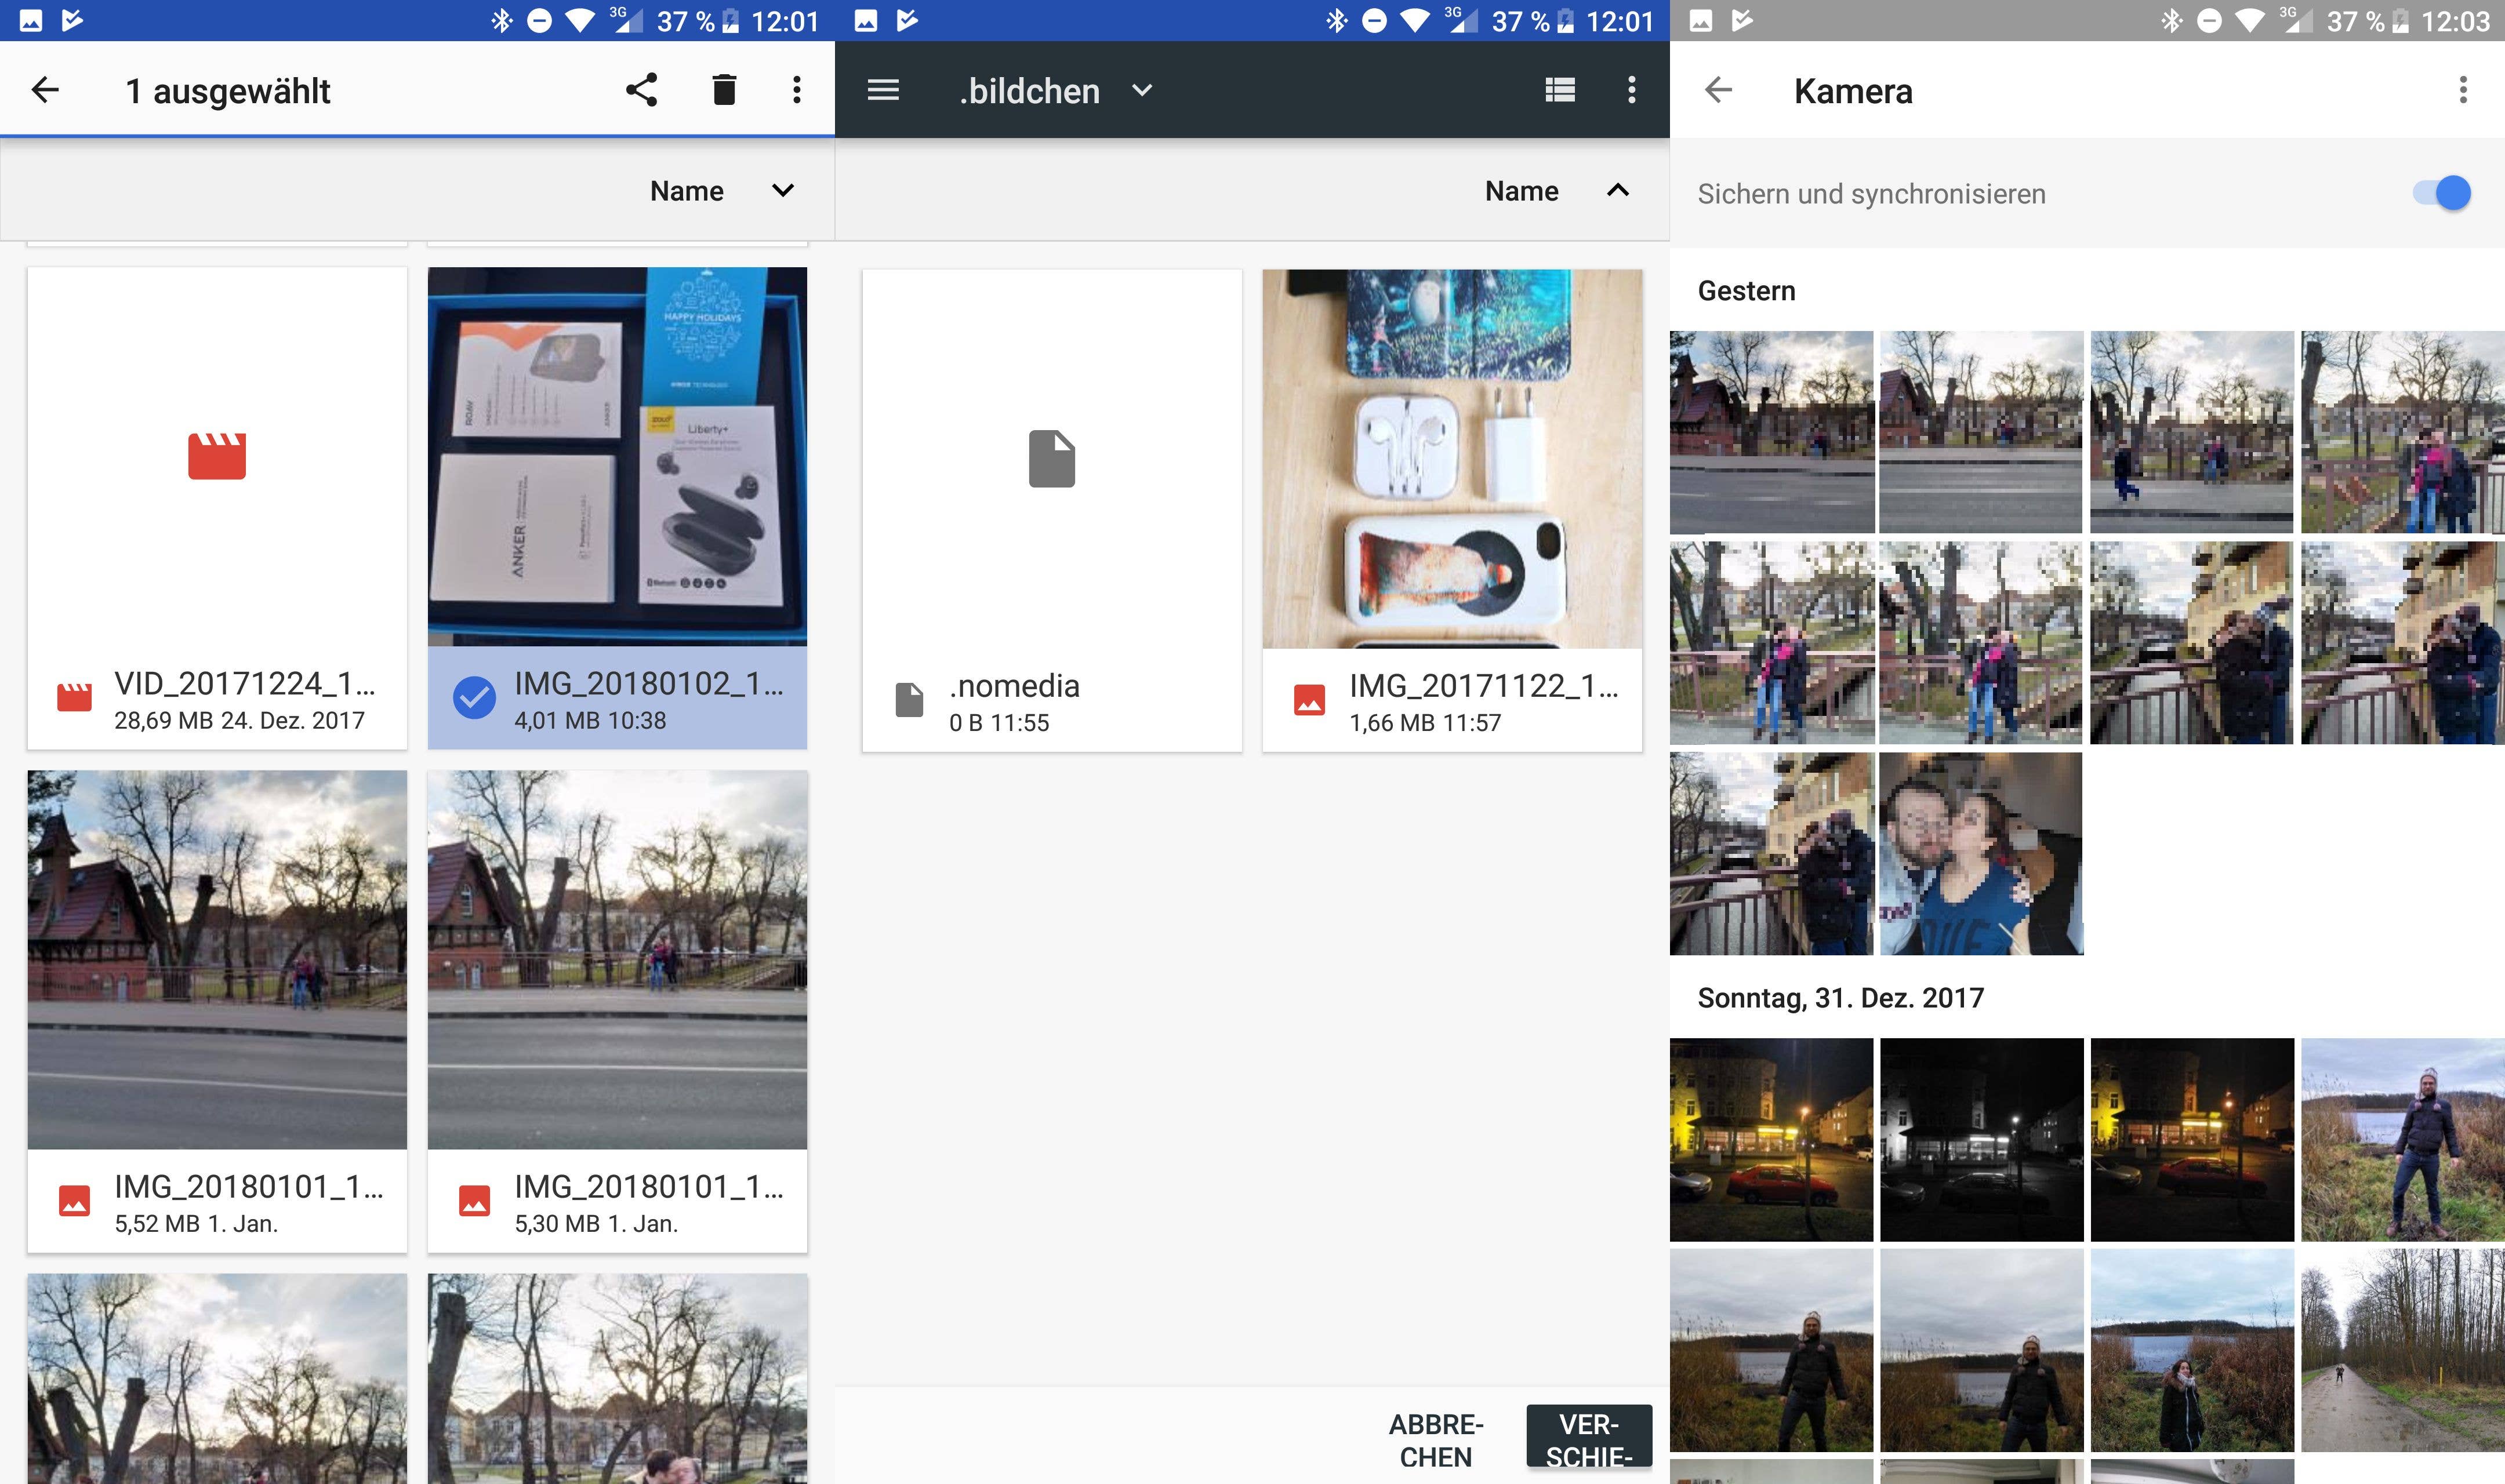Switch to list view in the .bildchen folder

(1559, 89)
